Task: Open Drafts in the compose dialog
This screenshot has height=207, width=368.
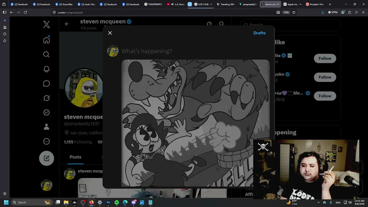Action: click(259, 33)
